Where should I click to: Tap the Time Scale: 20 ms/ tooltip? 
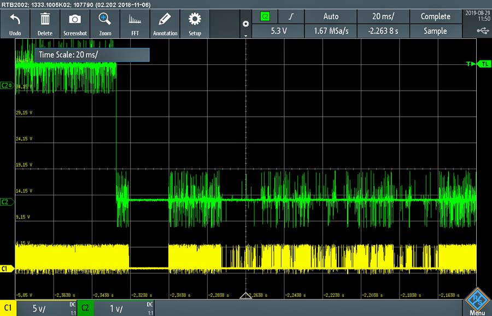(92, 55)
